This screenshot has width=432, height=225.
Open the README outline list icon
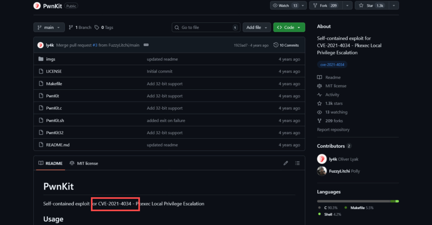click(297, 163)
